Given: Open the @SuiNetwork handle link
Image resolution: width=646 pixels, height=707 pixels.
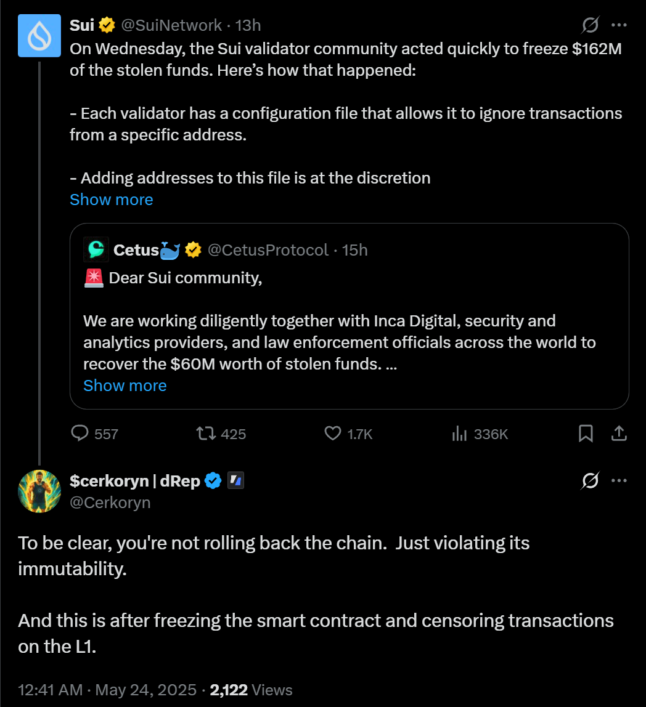Looking at the screenshot, I should pos(171,25).
